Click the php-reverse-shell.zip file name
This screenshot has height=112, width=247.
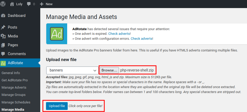coord(137,70)
